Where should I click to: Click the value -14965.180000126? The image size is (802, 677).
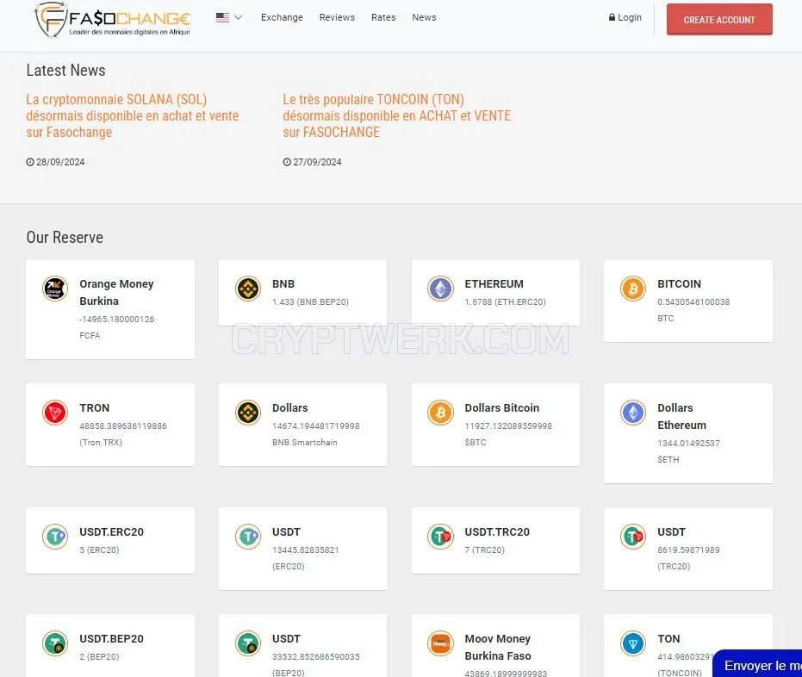[116, 319]
